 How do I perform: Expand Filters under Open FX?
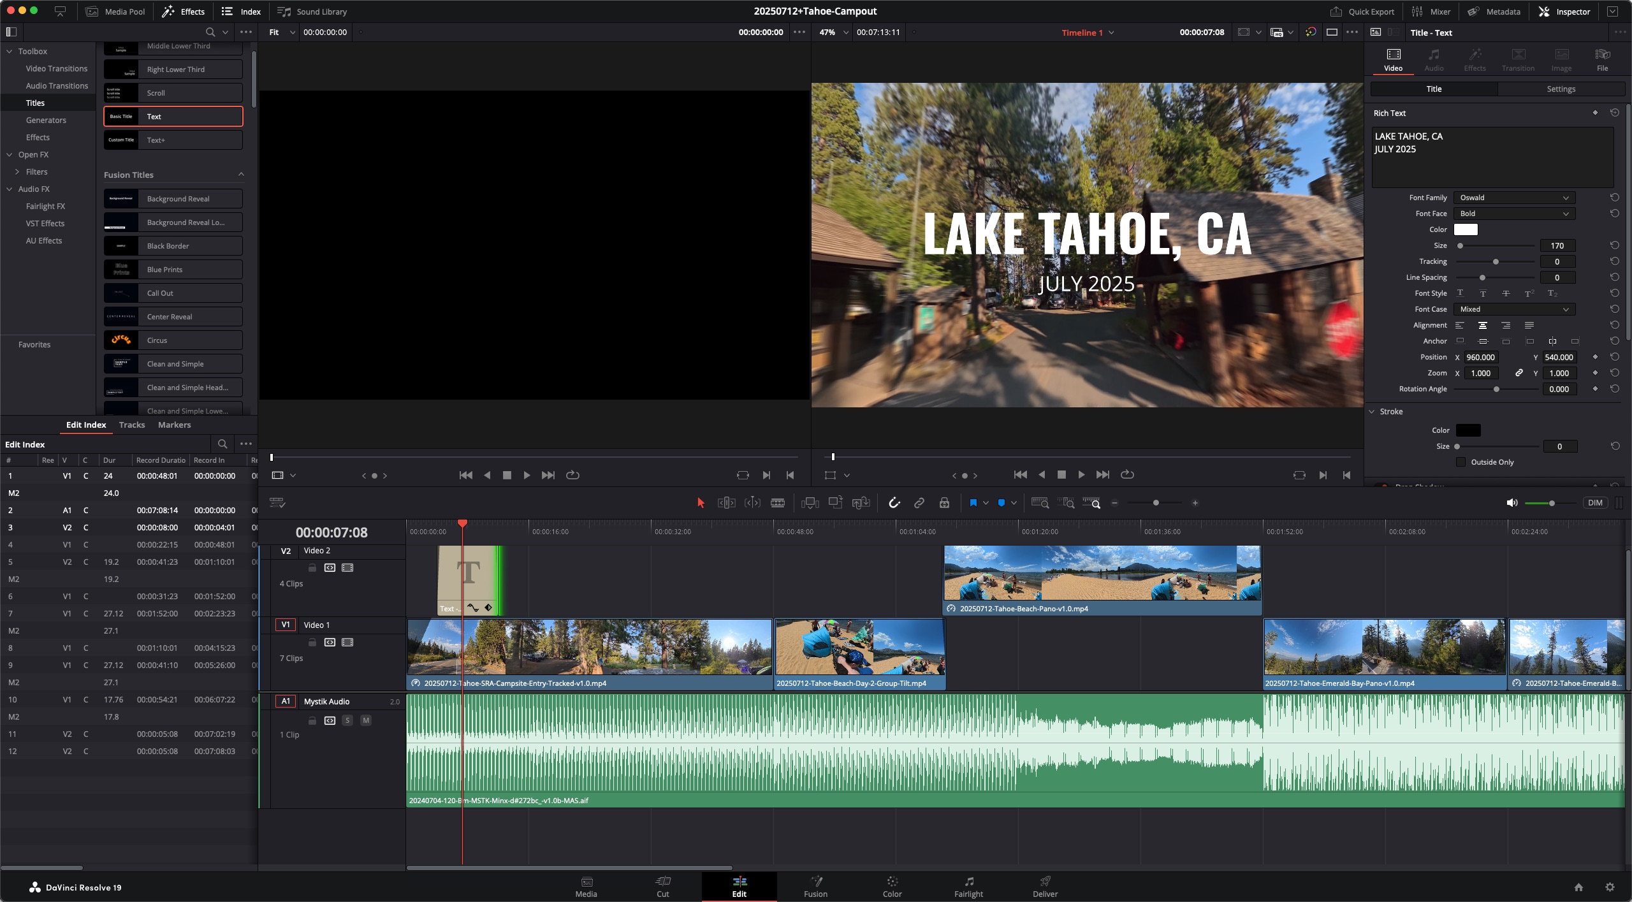(x=17, y=171)
